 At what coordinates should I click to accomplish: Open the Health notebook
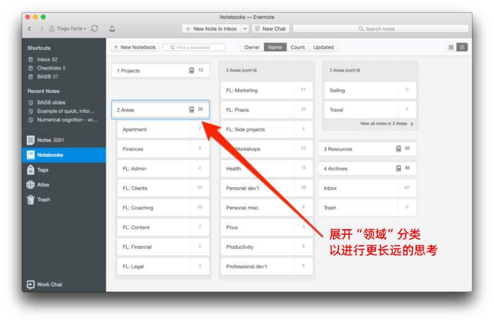267,169
